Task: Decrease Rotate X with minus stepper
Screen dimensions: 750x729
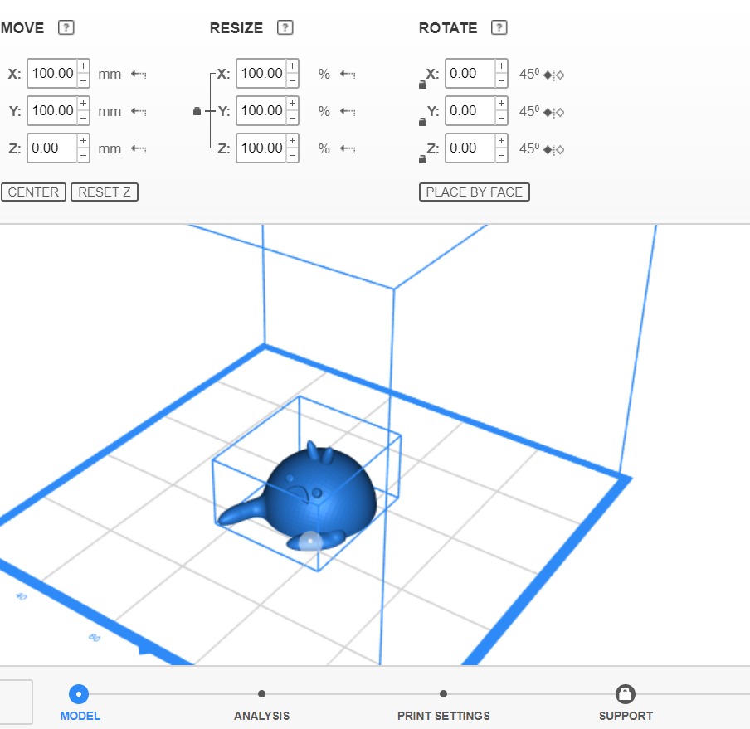Action: (501, 80)
